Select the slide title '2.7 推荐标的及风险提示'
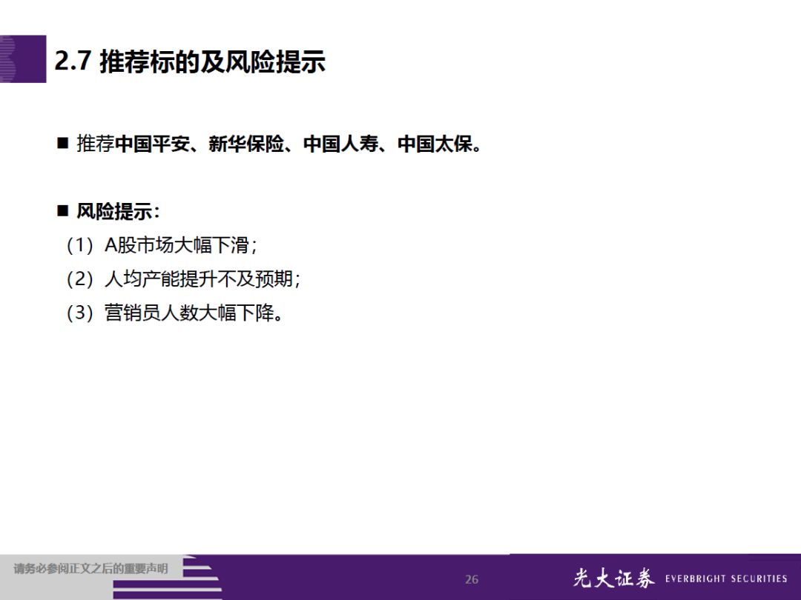The image size is (801, 600). (190, 61)
